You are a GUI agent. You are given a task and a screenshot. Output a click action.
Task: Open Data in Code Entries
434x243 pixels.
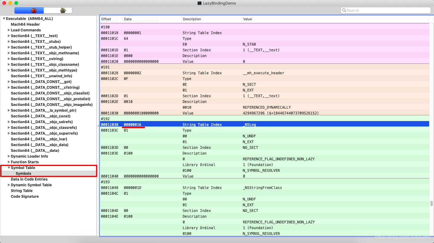coord(29,179)
